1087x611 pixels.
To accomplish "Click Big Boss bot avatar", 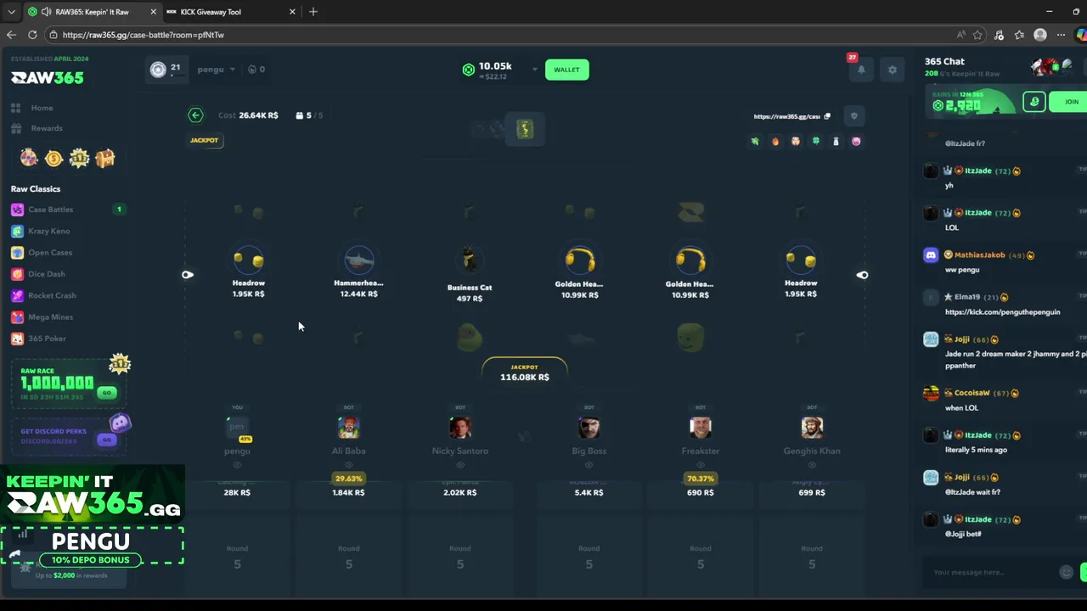I will (589, 427).
